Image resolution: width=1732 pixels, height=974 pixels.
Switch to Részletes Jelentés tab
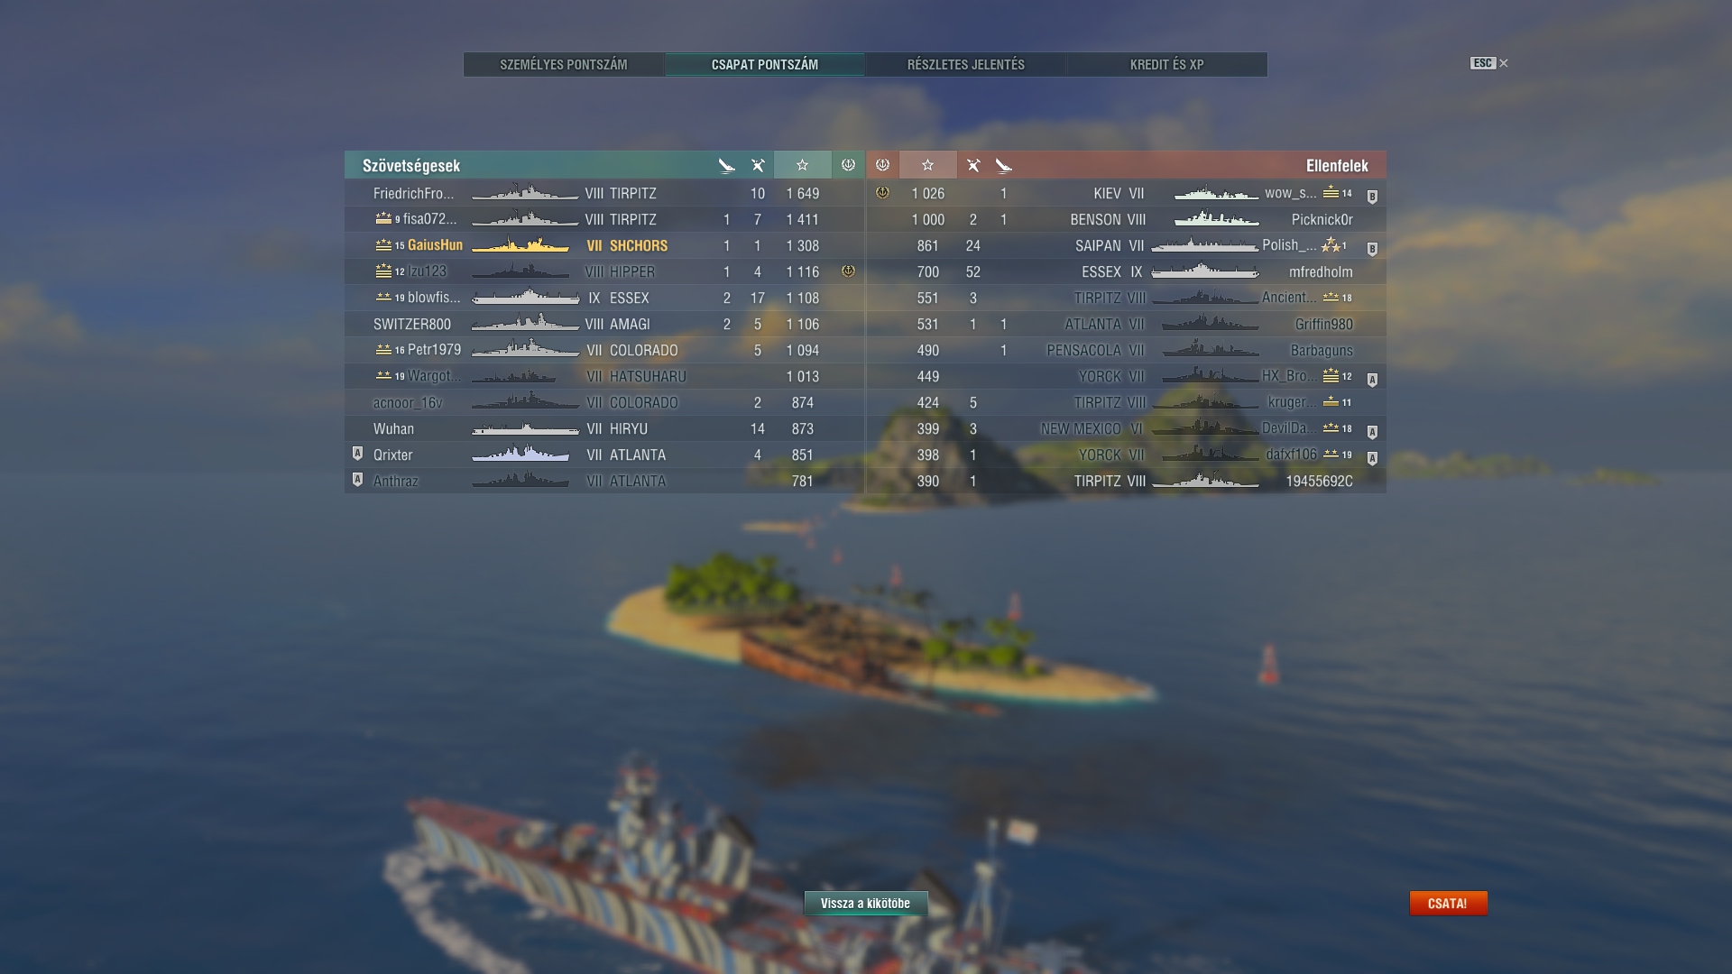click(966, 64)
